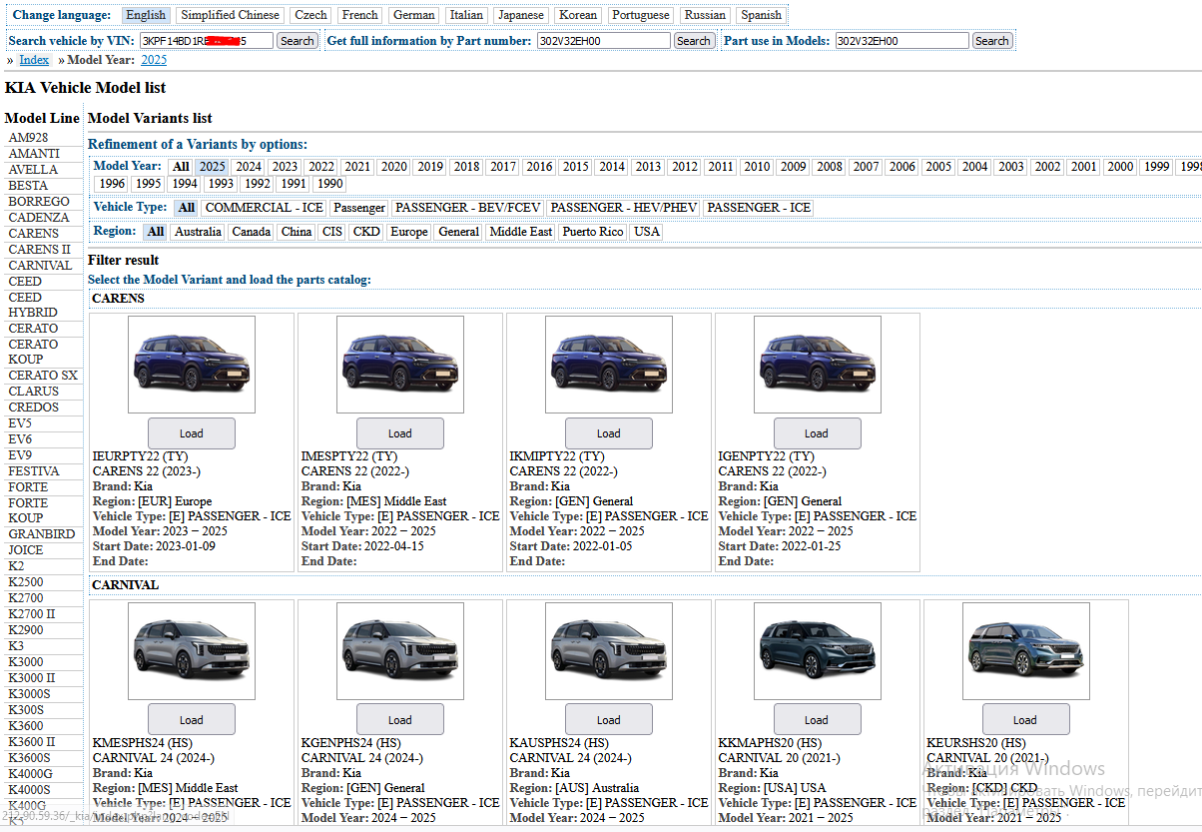This screenshot has height=832, width=1202.
Task: Switch language to Japanese
Action: [521, 15]
